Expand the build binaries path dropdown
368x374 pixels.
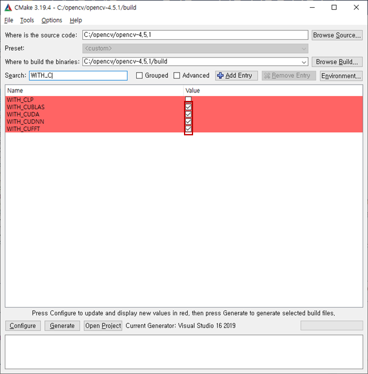[304, 62]
